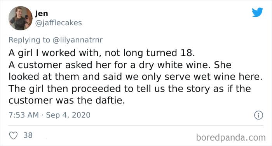
Task: Click the words 'looked at them'
Action: (x=44, y=77)
